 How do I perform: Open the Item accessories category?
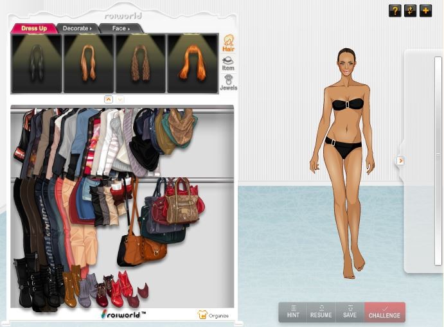(x=228, y=63)
